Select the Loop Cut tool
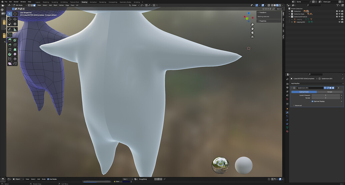This screenshot has width=345, height=185. click(x=15, y=45)
